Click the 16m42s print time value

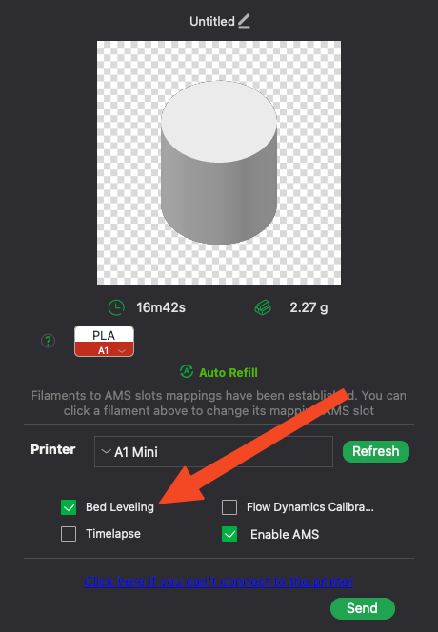(161, 307)
